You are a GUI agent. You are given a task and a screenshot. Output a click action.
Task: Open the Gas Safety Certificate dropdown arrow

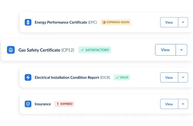(181, 50)
